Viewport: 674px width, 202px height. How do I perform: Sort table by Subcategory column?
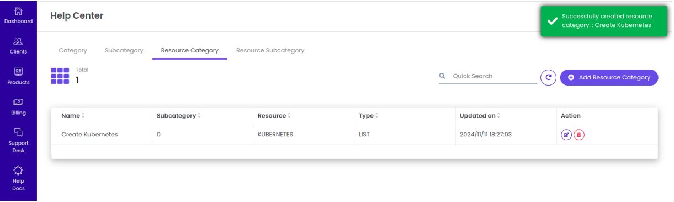[x=179, y=116]
